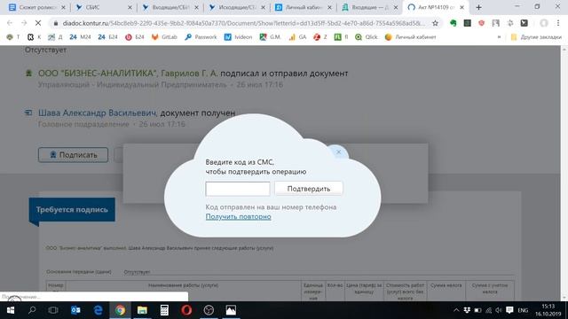Viewport: 568px width, 319px height.
Task: Open the Z bookmark
Action: click(x=320, y=37)
